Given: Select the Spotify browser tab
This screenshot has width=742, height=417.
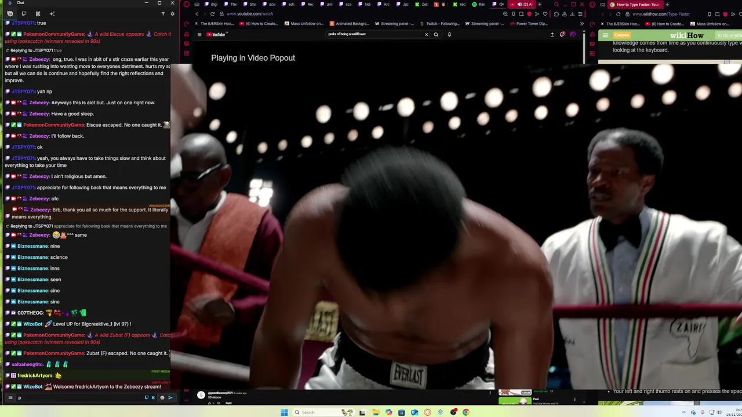Looking at the screenshot, I should 478,4.
